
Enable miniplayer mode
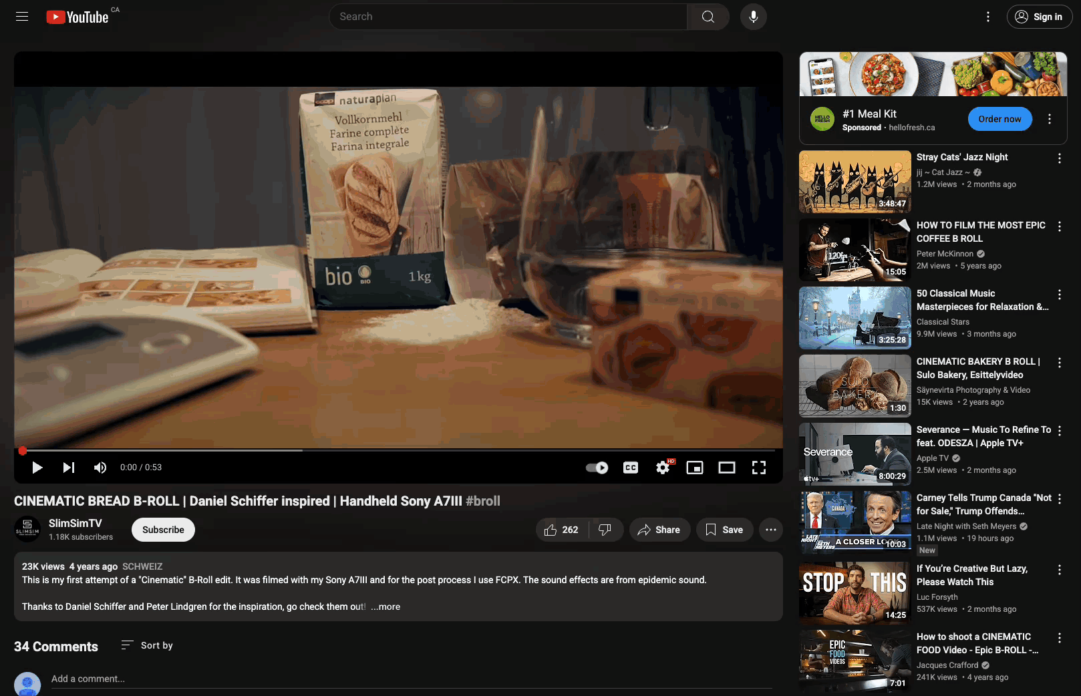click(x=695, y=468)
